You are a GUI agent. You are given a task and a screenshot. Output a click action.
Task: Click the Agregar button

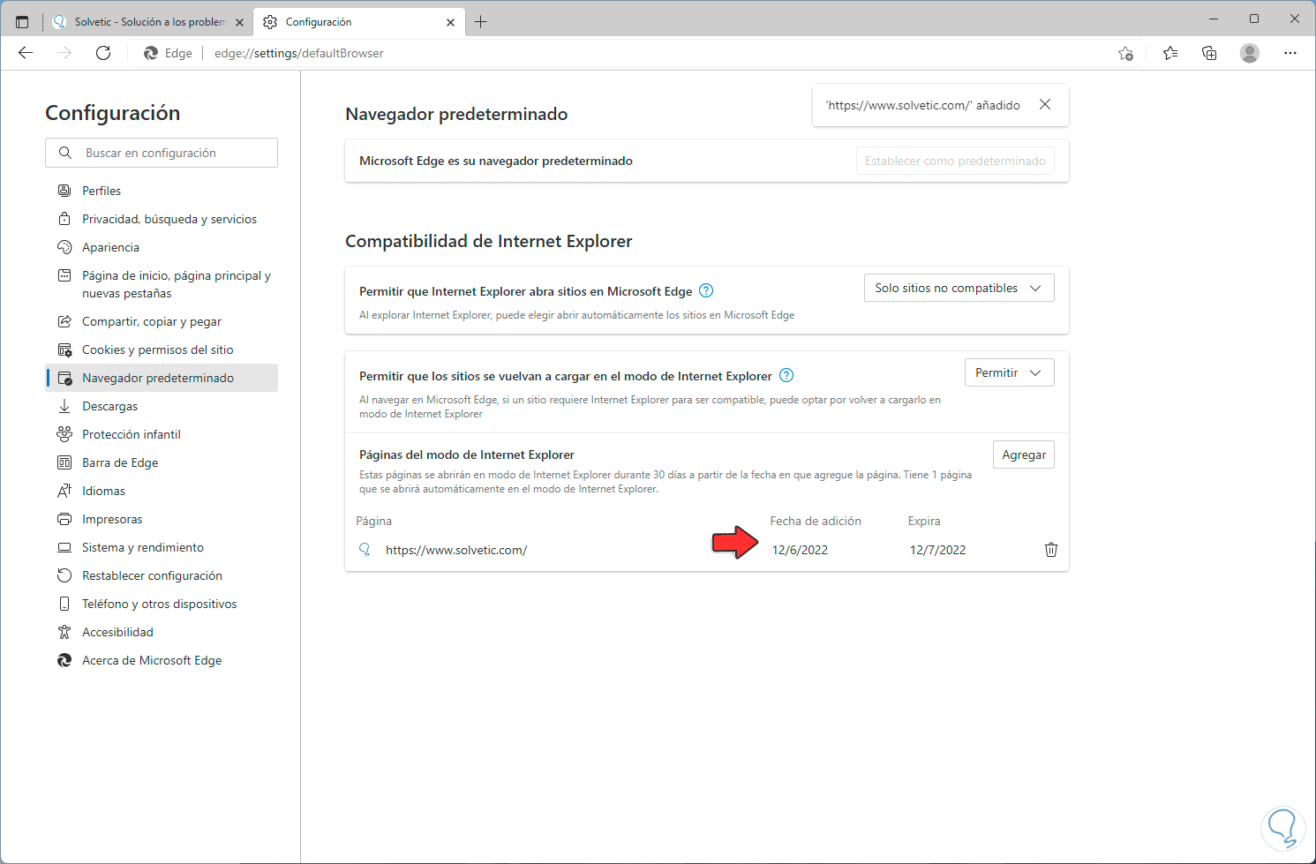(1023, 455)
